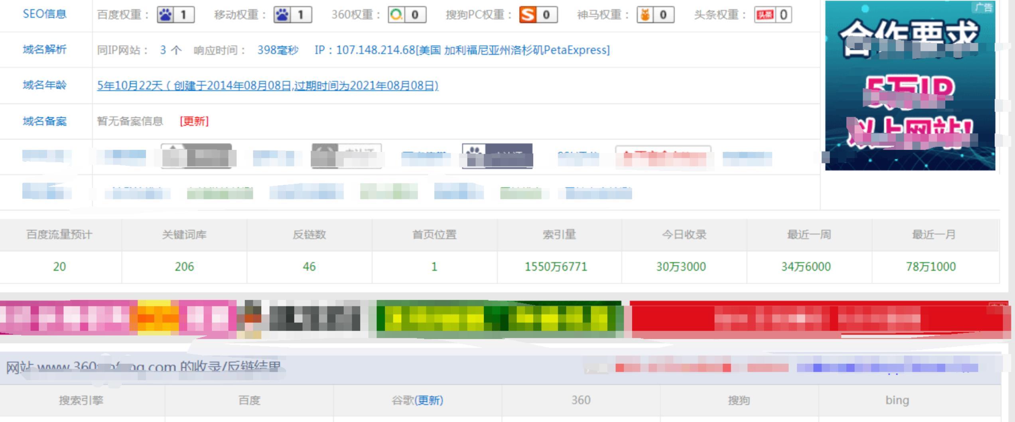The image size is (1015, 422).
Task: Click the 最近一月 column header
Action: [x=934, y=234]
